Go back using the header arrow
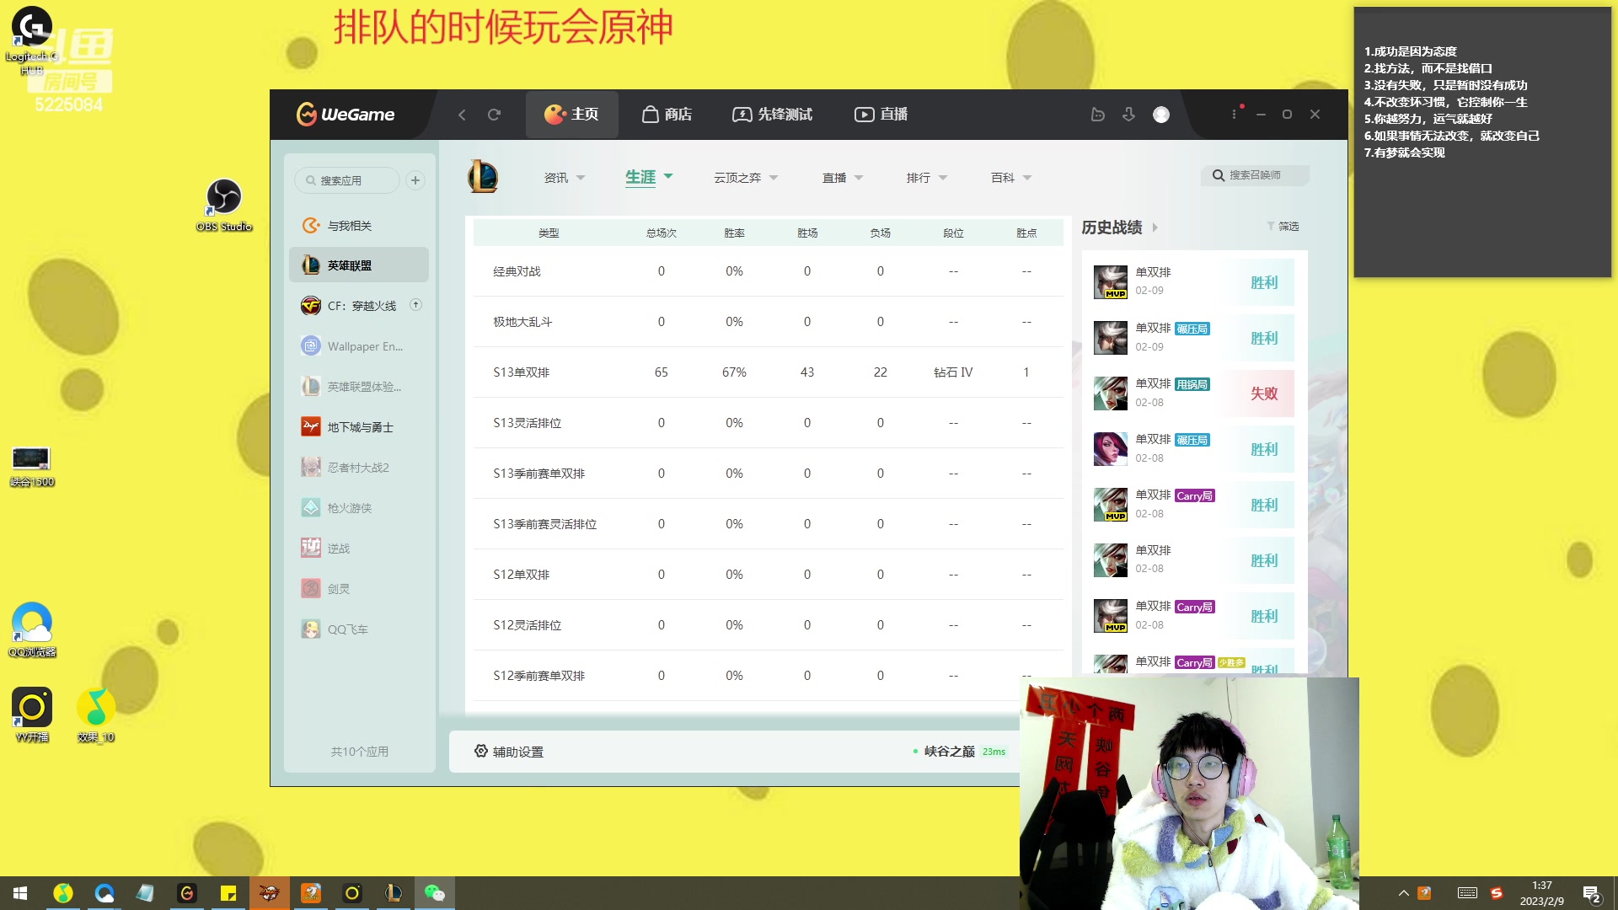Screen dimensions: 1618x910 [462, 115]
